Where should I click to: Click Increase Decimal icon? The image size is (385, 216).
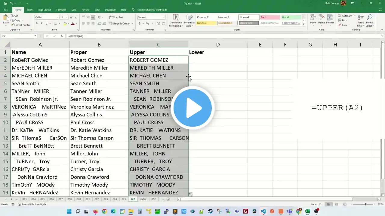158,23
